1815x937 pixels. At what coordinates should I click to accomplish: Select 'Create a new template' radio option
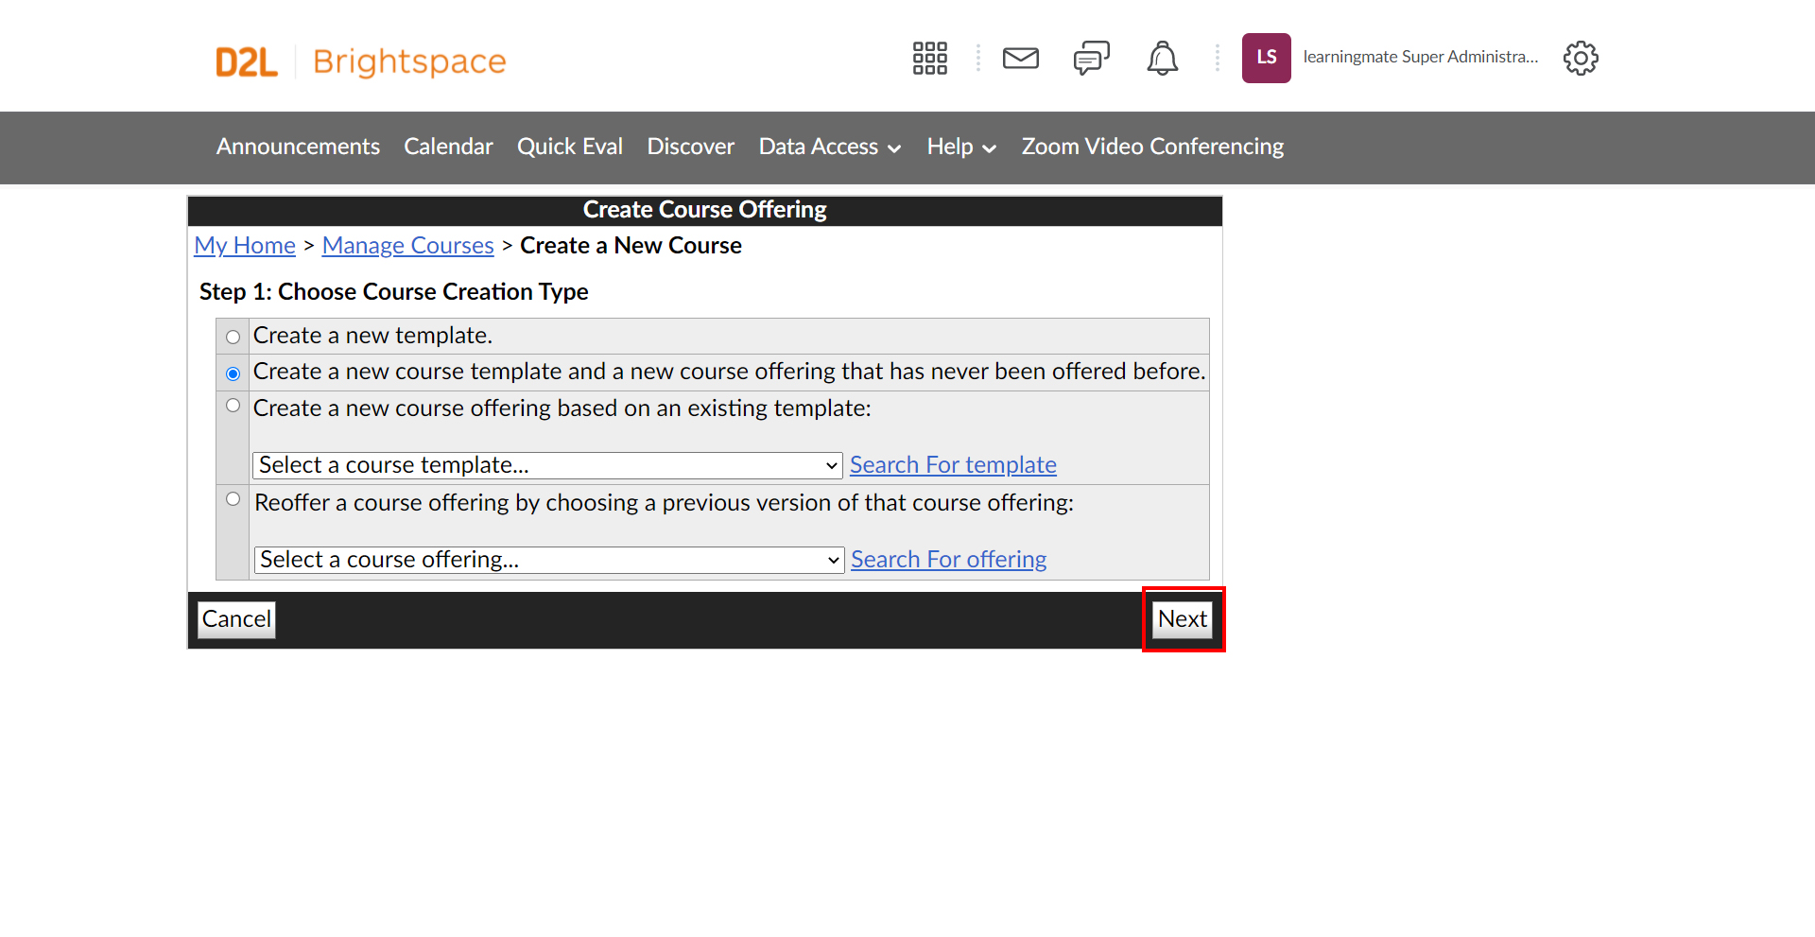pyautogui.click(x=233, y=337)
